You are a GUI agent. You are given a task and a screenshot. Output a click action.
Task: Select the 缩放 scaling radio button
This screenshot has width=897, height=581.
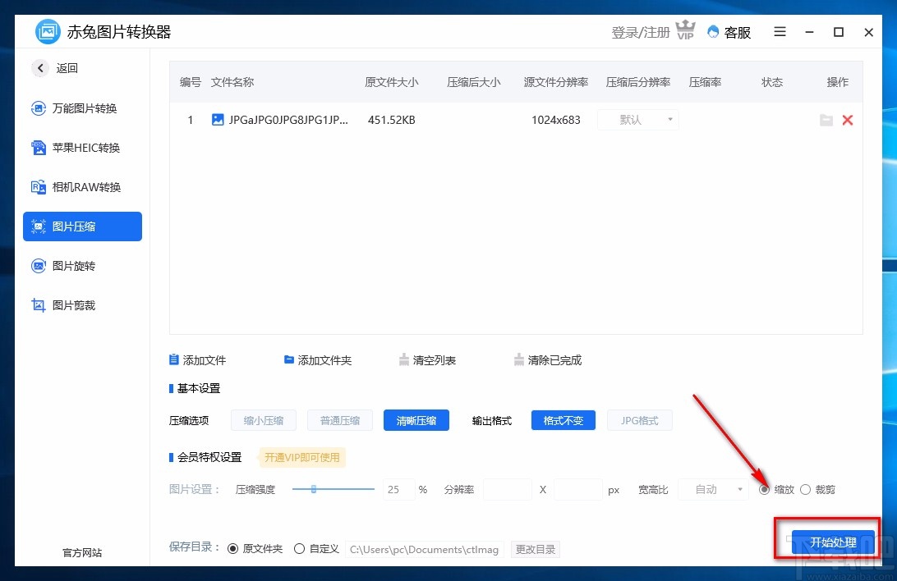click(x=766, y=489)
